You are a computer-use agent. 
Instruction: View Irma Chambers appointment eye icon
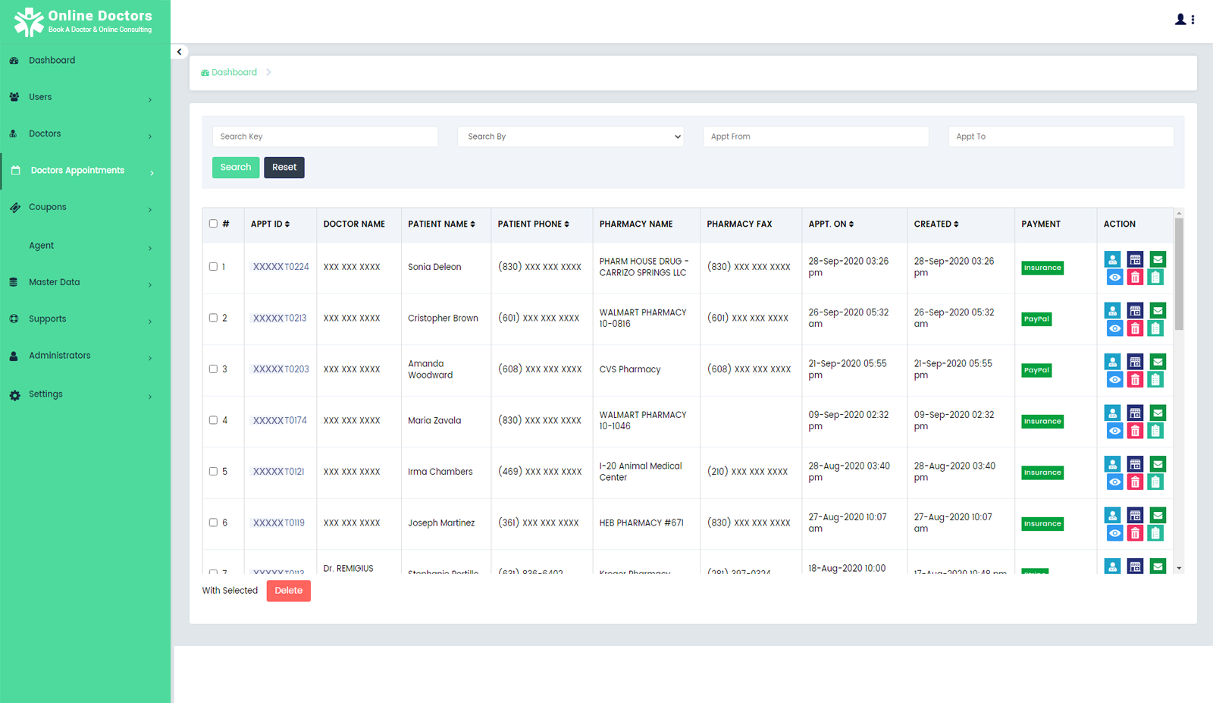click(x=1114, y=482)
